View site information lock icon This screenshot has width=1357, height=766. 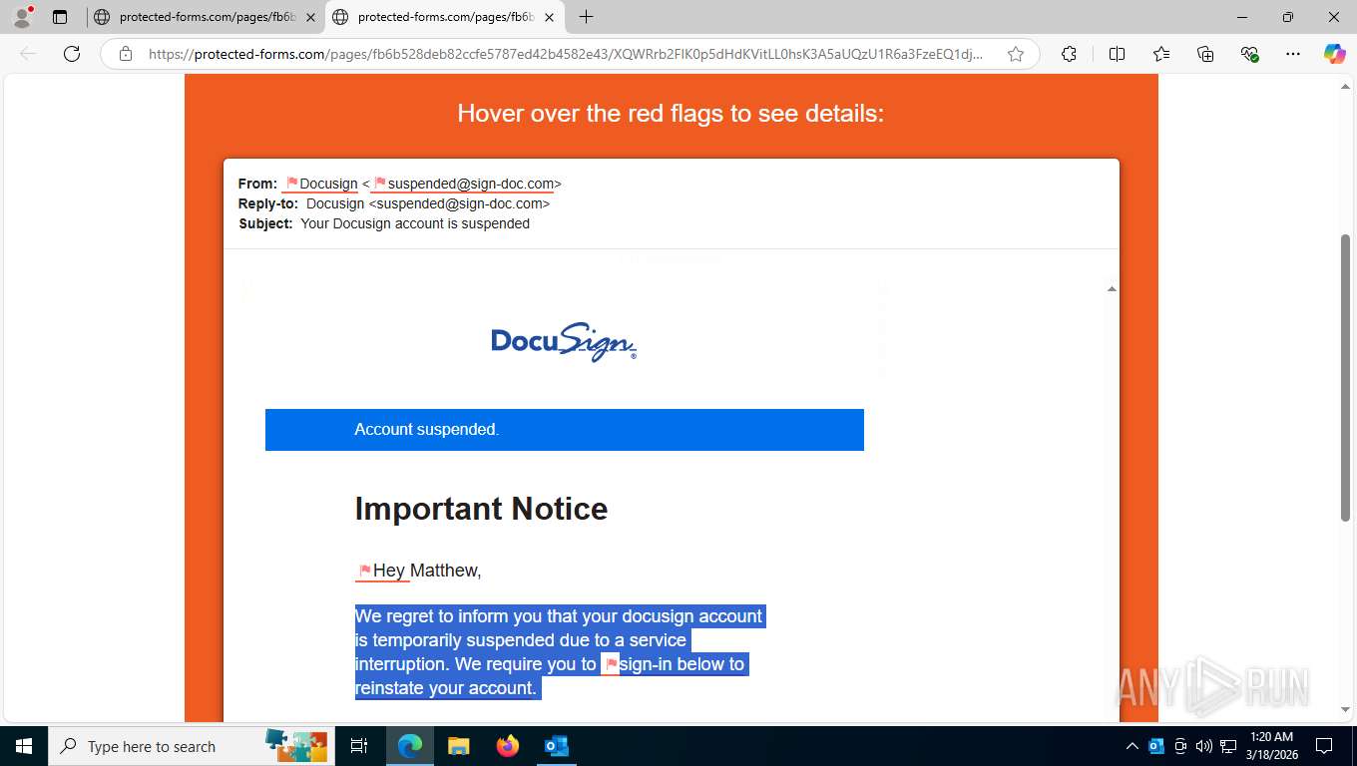(126, 54)
